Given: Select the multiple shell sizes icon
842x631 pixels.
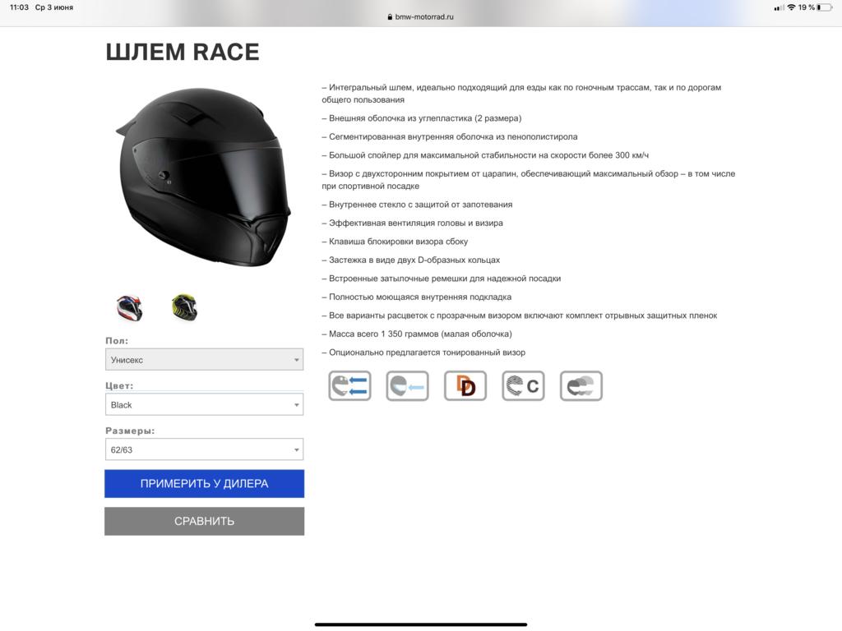Looking at the screenshot, I should coord(581,386).
